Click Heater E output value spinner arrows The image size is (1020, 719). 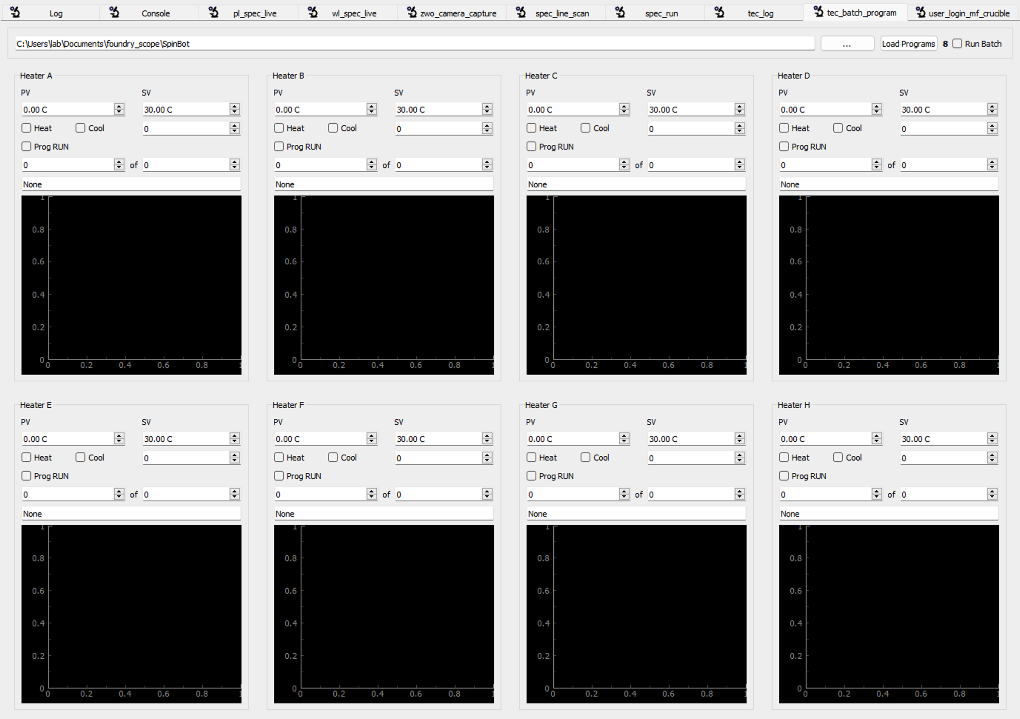(x=234, y=458)
